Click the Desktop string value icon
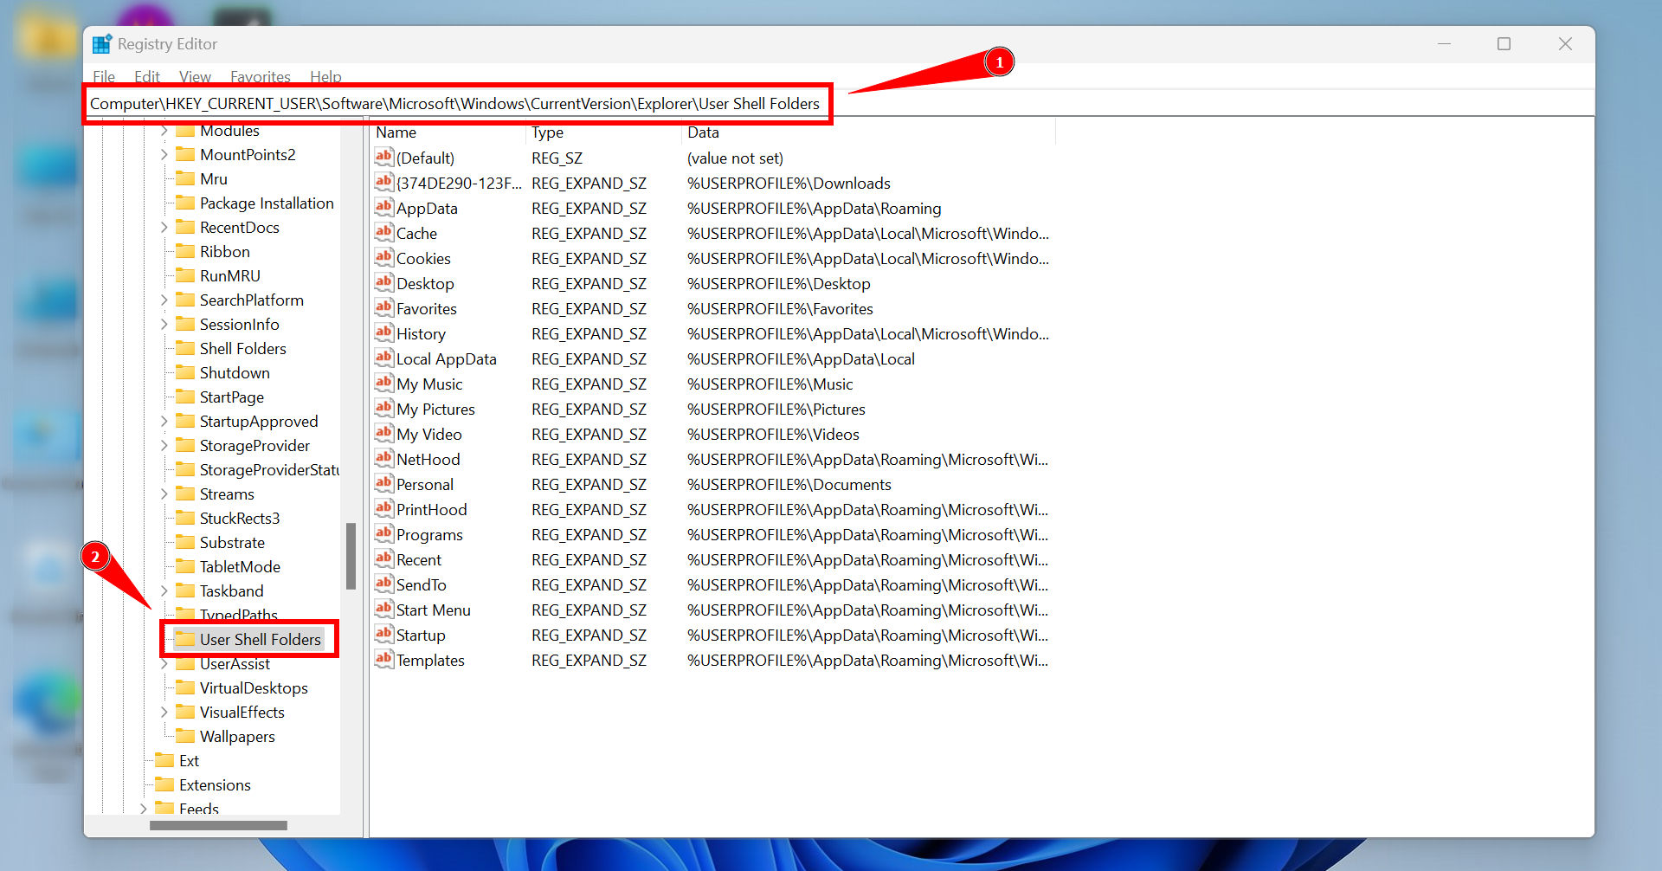 pyautogui.click(x=383, y=282)
